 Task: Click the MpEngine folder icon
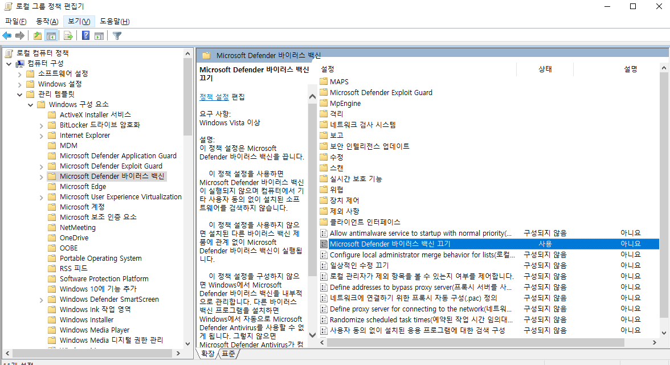[x=324, y=103]
